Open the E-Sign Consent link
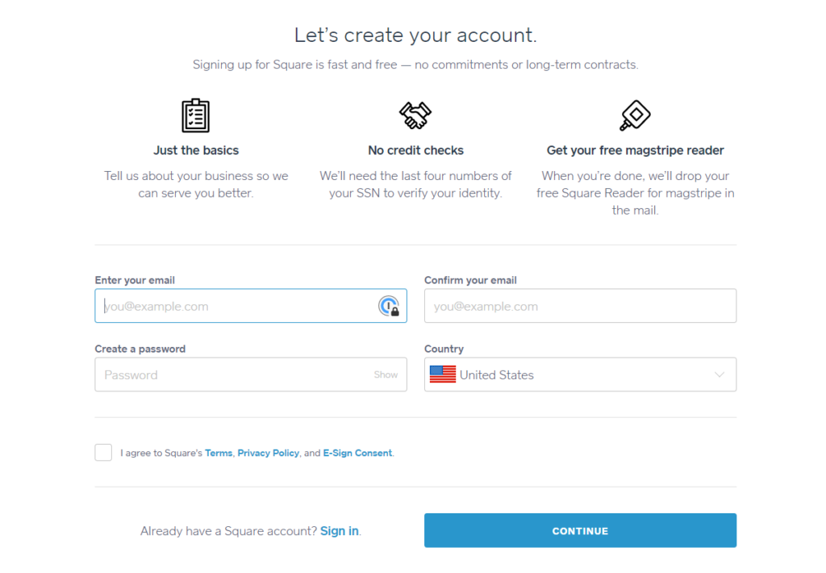 tap(357, 454)
